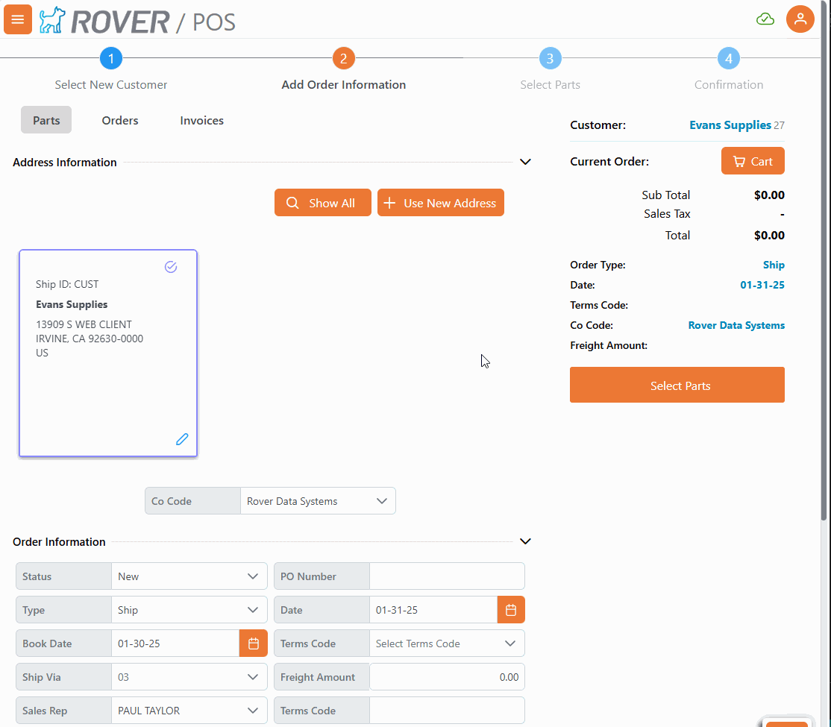831x727 pixels.
Task: Open the Co Code dropdown
Action: coord(318,501)
